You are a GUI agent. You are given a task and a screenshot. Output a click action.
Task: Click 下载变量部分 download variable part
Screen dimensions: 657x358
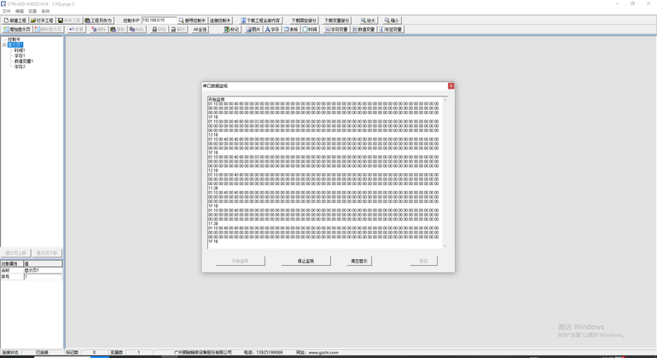[x=336, y=20]
